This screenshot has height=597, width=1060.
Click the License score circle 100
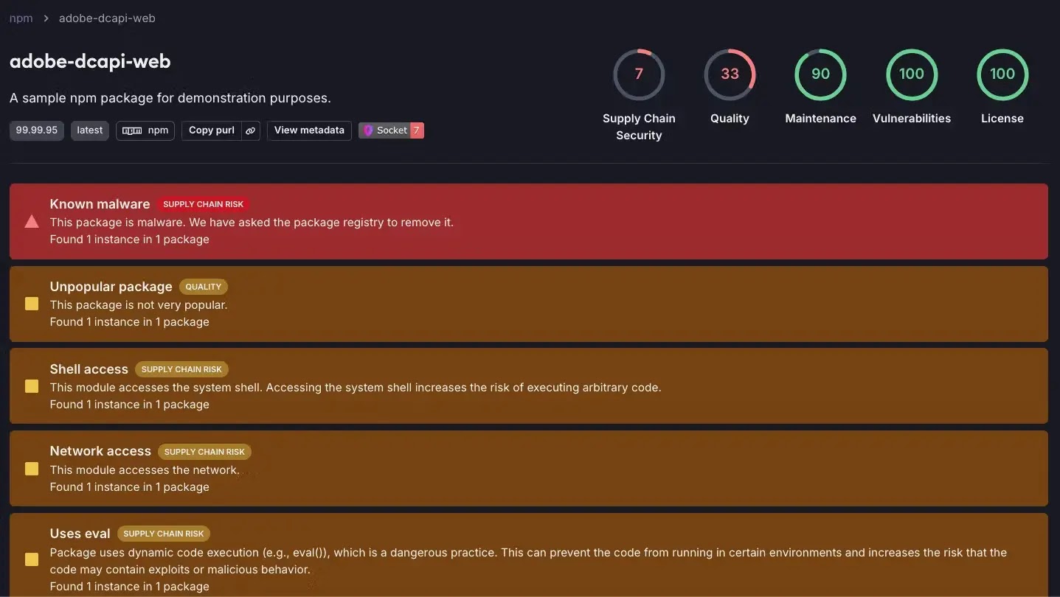[x=1002, y=74]
